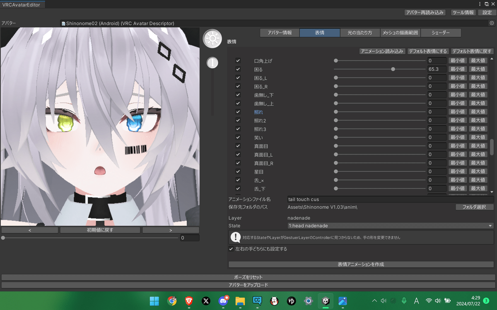497x310 pixels.
Task: Switch to Unity Editor in taskbar
Action: (326, 300)
